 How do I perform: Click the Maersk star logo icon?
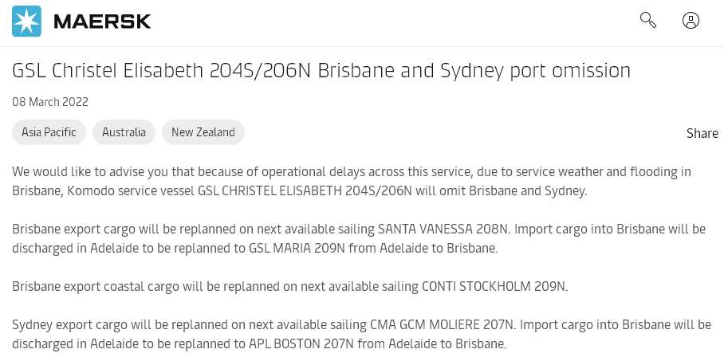(x=26, y=21)
